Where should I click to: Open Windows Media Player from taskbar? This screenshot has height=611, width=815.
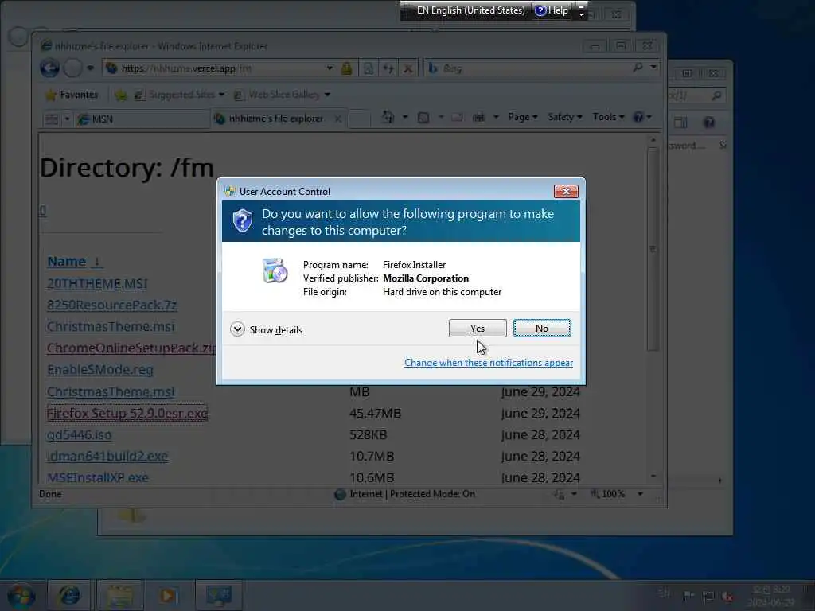pyautogui.click(x=167, y=595)
